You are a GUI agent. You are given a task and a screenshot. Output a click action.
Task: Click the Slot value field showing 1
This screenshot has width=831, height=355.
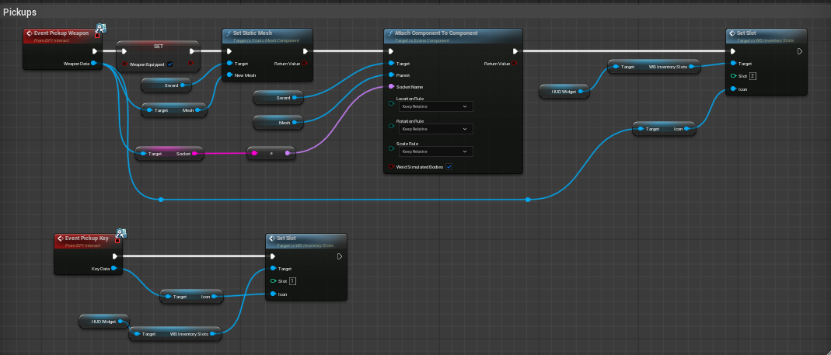[x=292, y=281]
